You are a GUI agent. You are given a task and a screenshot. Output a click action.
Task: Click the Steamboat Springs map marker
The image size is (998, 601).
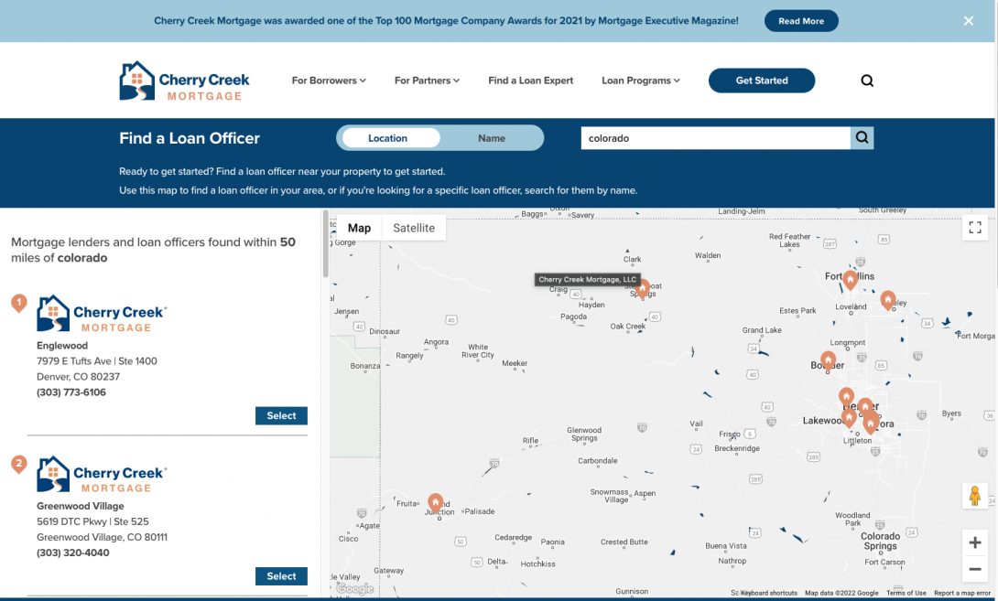pyautogui.click(x=643, y=288)
